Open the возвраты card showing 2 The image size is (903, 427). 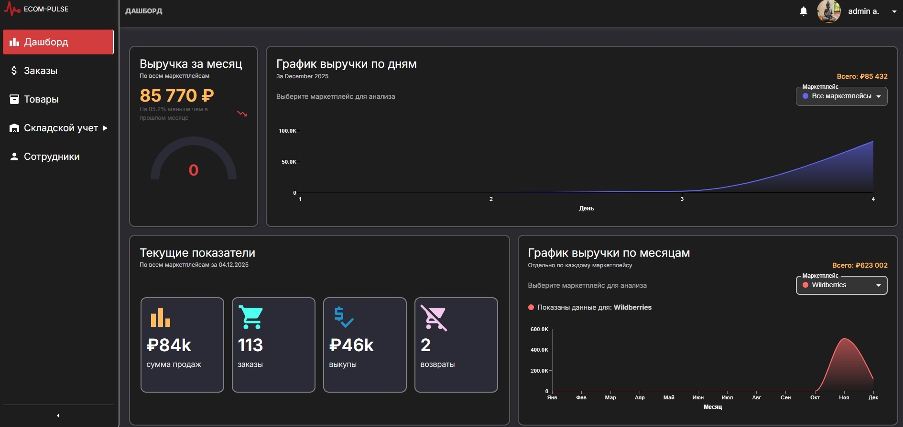click(456, 345)
